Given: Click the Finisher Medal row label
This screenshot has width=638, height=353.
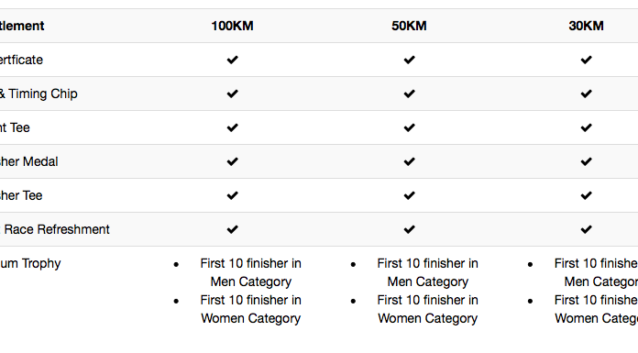Looking at the screenshot, I should (x=29, y=161).
